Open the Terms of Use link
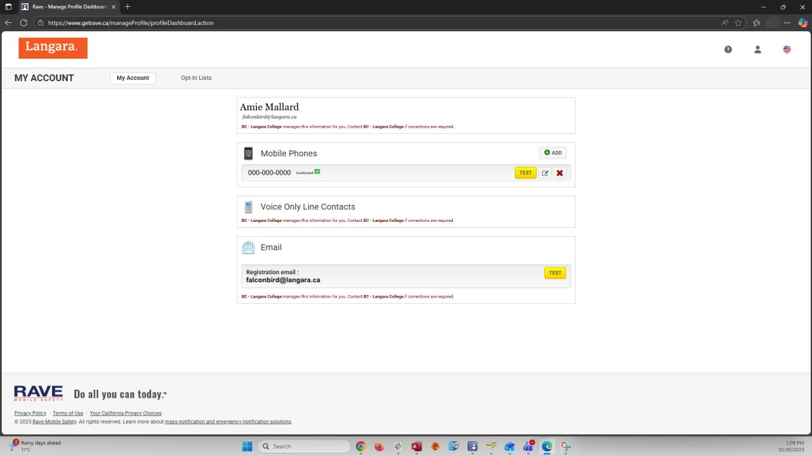The height and width of the screenshot is (456, 812). pos(68,413)
